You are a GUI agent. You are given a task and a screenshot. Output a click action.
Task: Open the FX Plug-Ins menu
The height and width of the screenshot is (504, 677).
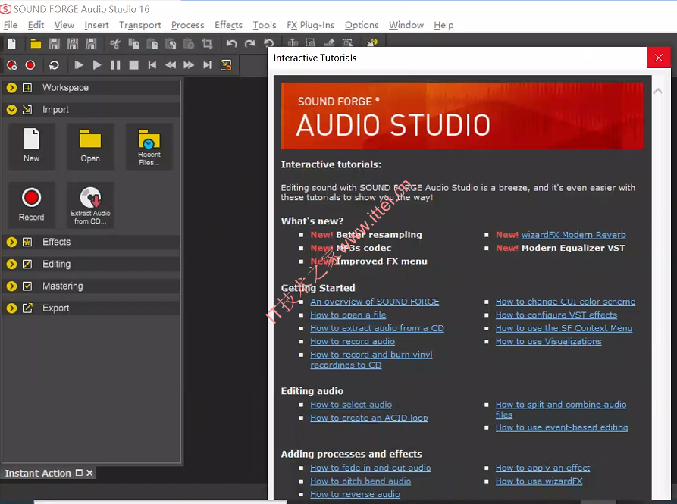(x=310, y=25)
